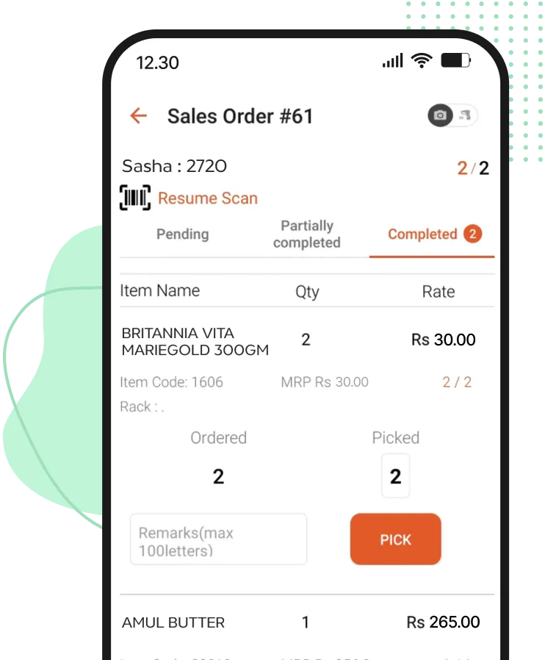The height and width of the screenshot is (660, 545).
Task: Open the Pending tab
Action: point(182,234)
